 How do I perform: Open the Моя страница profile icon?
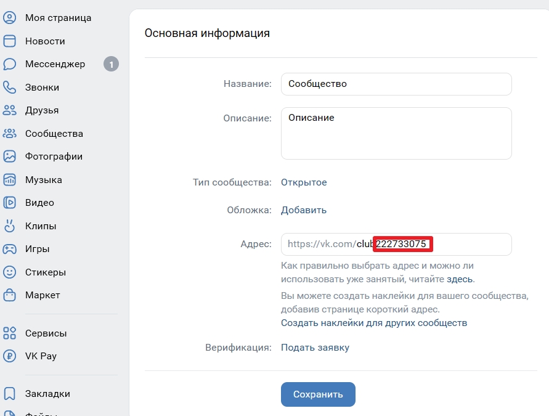[x=9, y=17]
